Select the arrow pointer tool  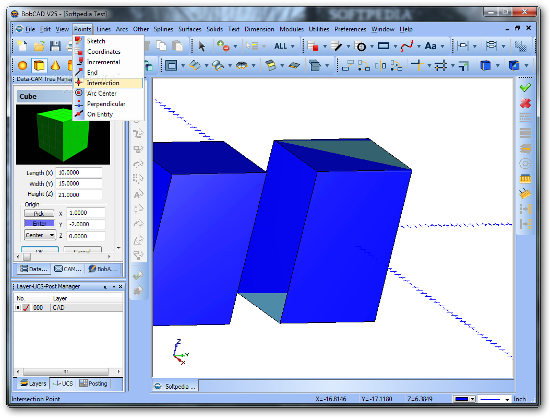202,46
